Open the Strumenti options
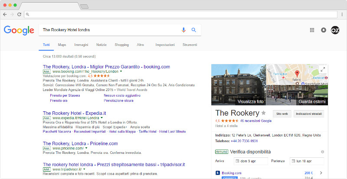The image size is (347, 179). coord(190,45)
